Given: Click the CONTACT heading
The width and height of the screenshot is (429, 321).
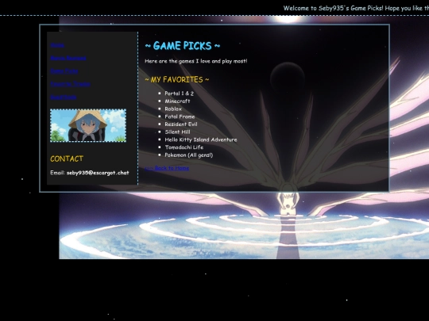Looking at the screenshot, I should [67, 159].
